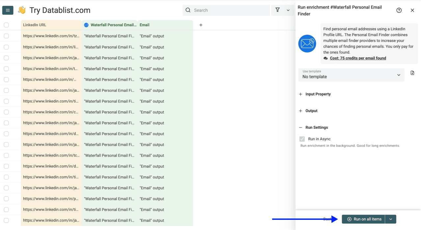This screenshot has height=230, width=421.
Task: Click the Run on all items button
Action: 363,219
